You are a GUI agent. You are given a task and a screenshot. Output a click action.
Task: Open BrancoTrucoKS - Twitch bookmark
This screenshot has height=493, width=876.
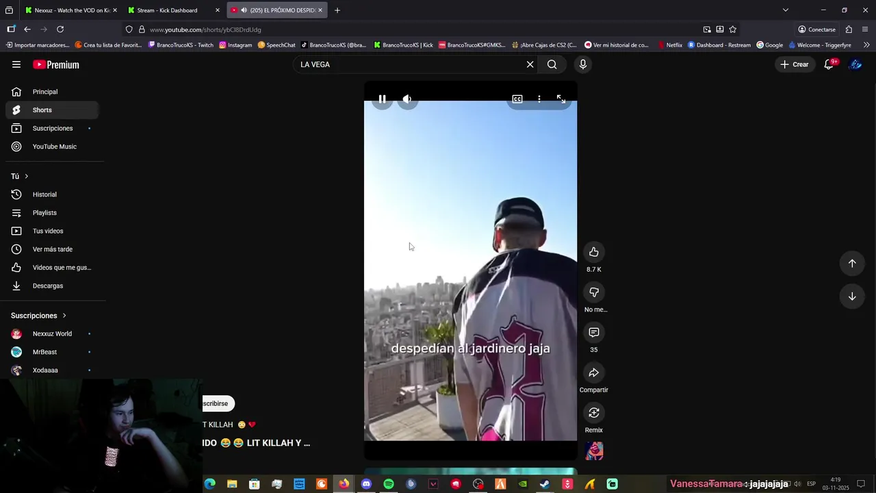pos(181,45)
